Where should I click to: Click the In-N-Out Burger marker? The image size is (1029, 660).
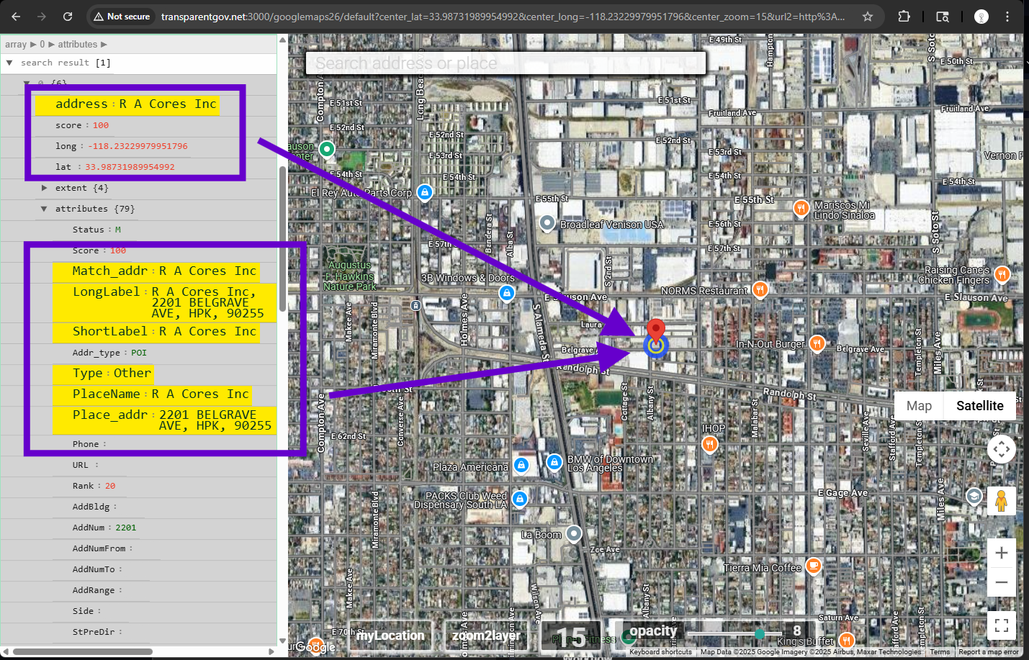(x=817, y=343)
